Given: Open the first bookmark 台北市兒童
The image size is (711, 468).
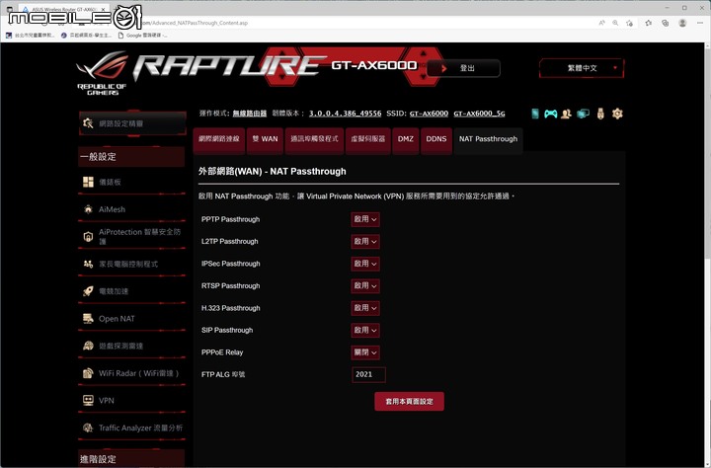Looking at the screenshot, I should click(31, 36).
